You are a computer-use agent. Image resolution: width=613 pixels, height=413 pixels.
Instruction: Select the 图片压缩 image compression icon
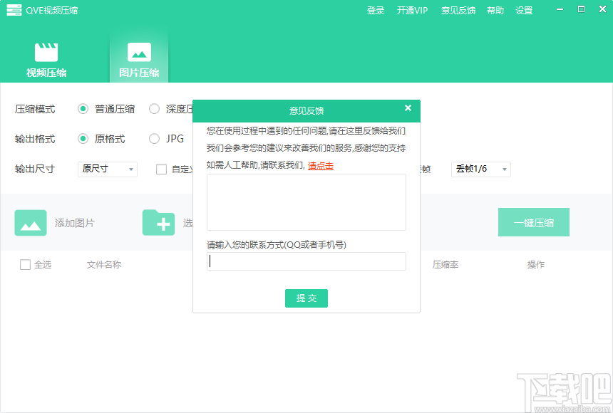[x=138, y=51]
